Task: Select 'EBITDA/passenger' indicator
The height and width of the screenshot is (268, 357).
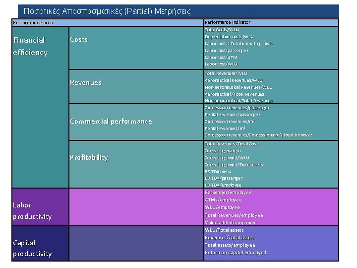Action: tap(223, 178)
